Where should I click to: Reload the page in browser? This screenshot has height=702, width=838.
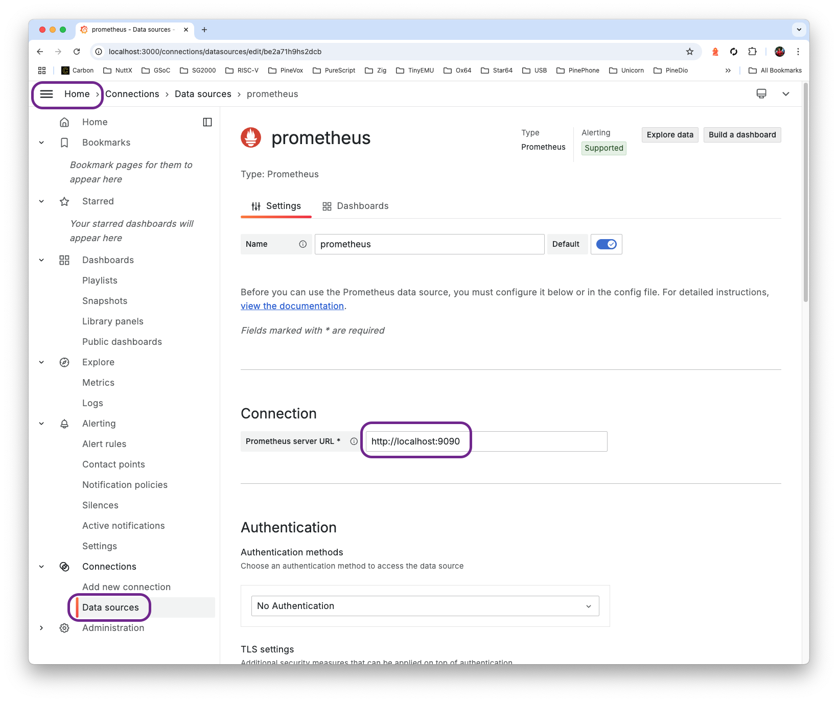click(x=77, y=52)
